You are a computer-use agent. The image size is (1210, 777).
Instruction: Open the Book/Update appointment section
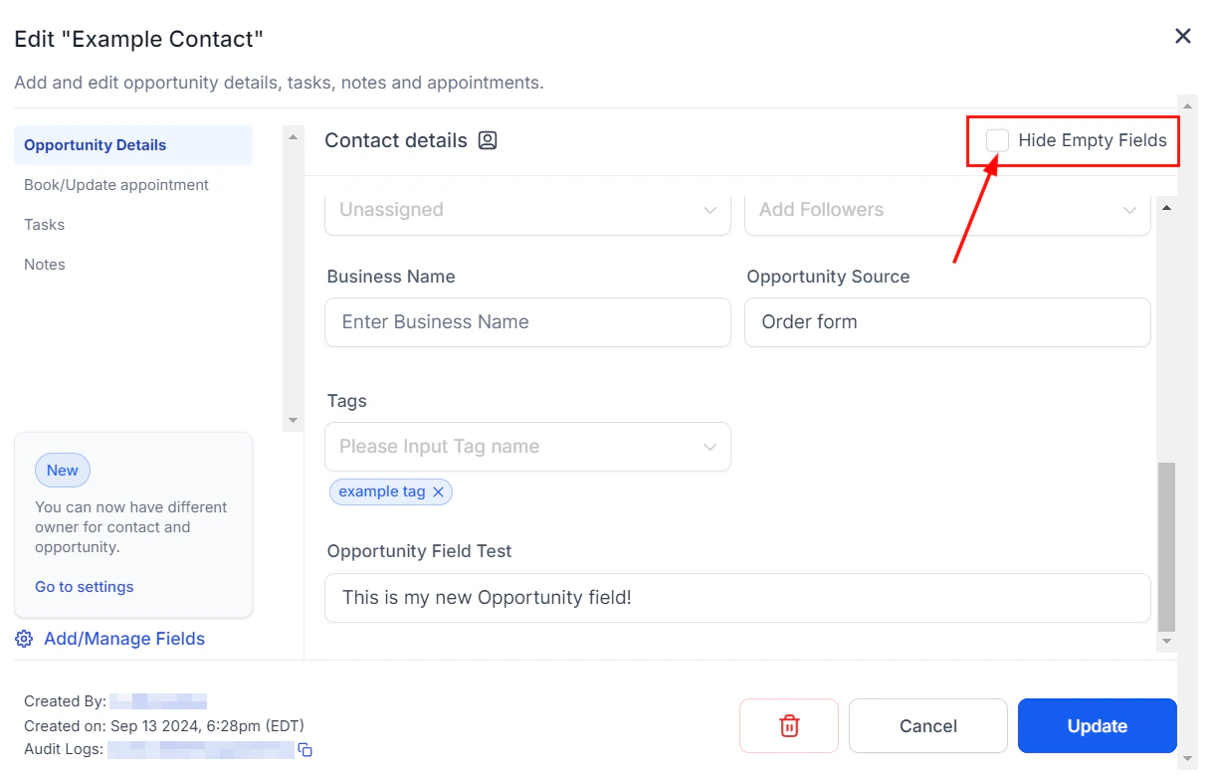click(114, 184)
